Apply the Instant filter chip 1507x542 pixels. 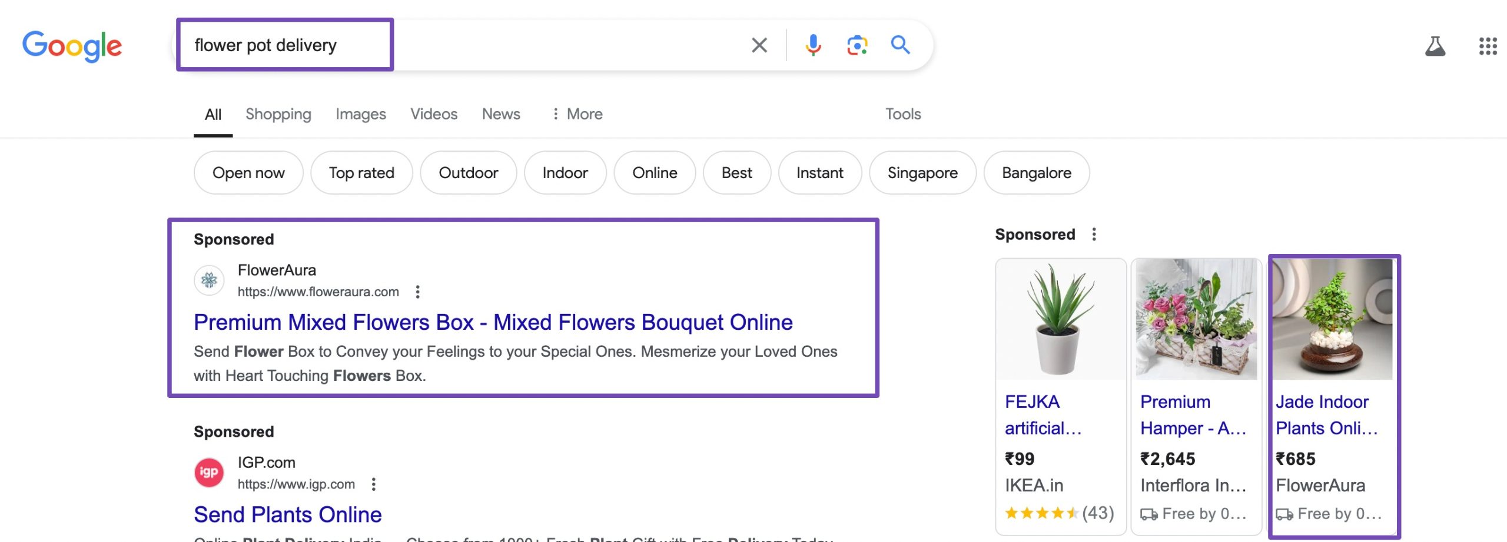pos(820,173)
